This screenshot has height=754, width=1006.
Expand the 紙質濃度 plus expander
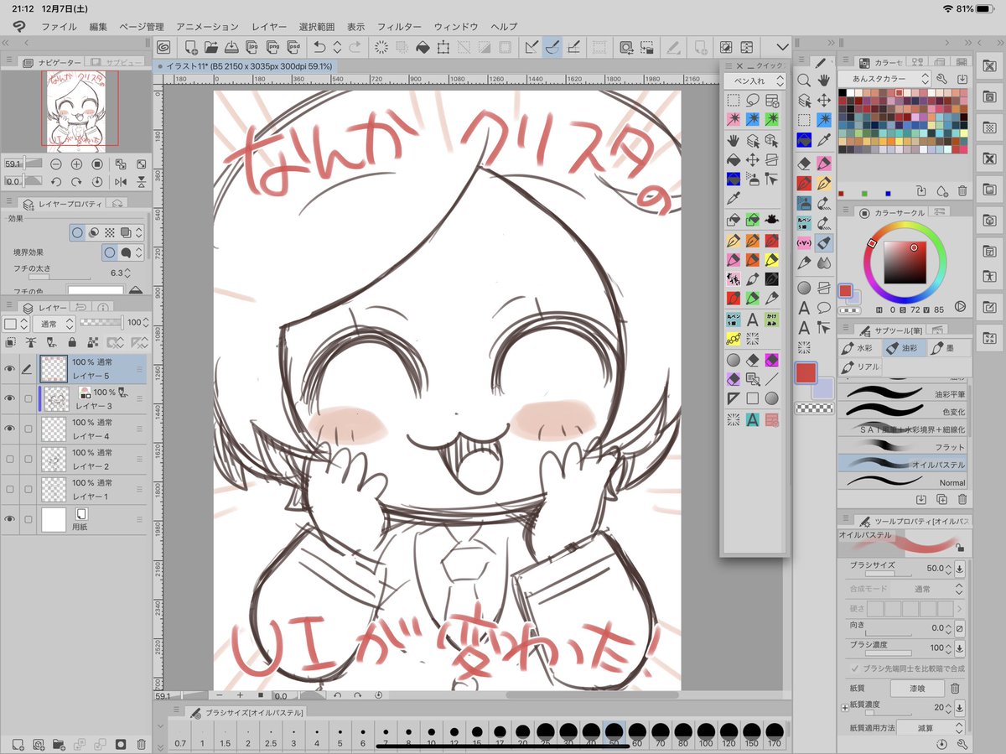point(844,708)
